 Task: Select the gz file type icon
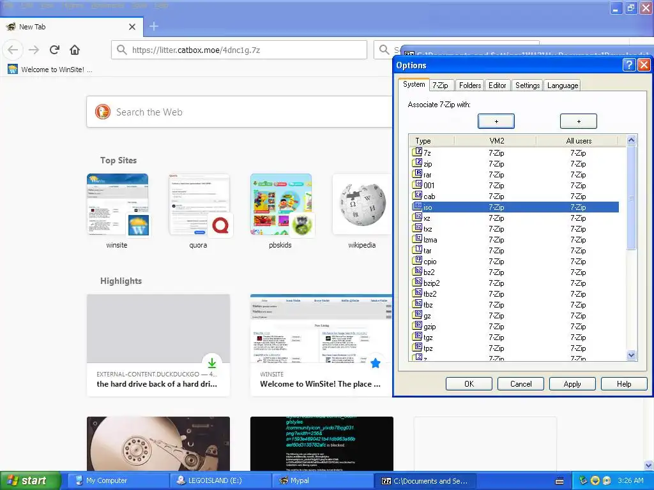click(x=417, y=315)
